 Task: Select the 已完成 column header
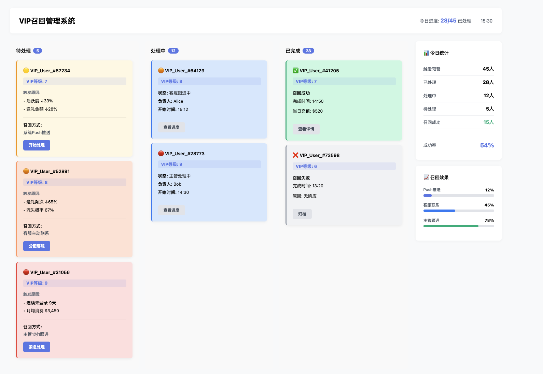tap(293, 51)
